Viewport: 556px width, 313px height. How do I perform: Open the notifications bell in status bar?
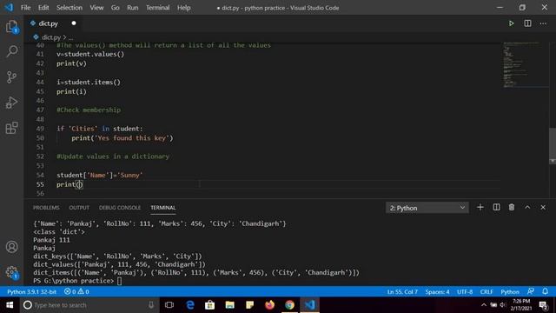point(545,291)
